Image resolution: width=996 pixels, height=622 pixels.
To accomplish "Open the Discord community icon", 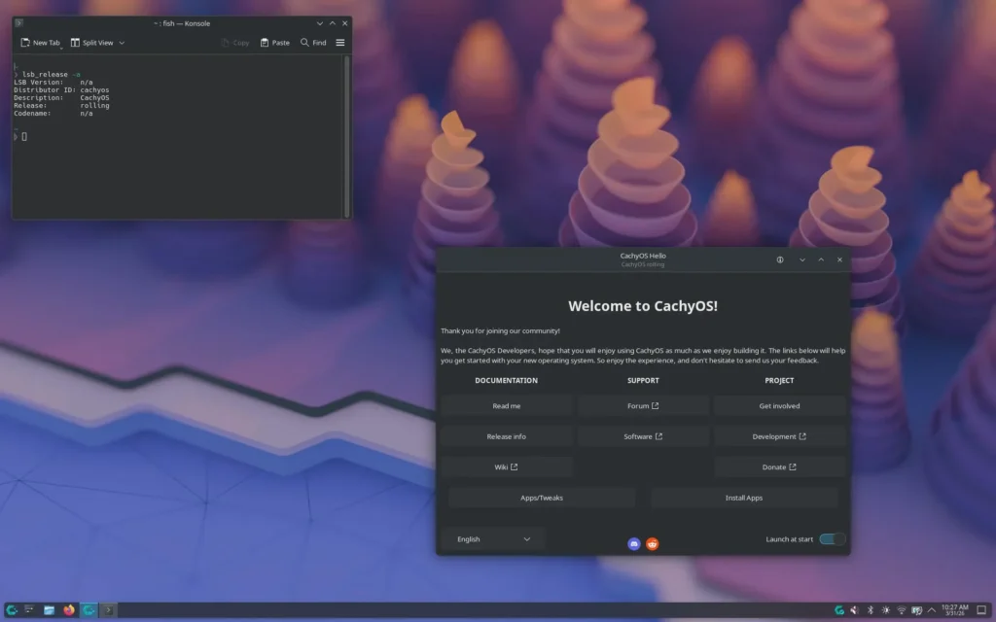I will click(x=633, y=543).
